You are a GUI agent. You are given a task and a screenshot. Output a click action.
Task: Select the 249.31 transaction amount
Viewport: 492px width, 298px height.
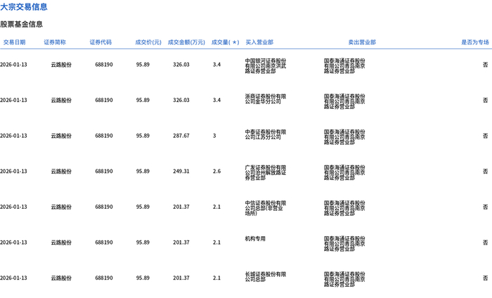[x=181, y=171]
